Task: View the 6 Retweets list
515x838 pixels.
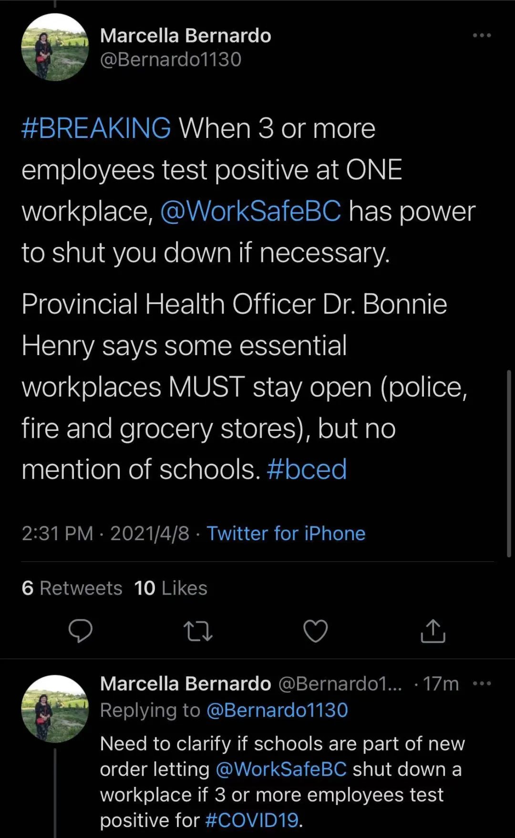Action: click(x=72, y=588)
